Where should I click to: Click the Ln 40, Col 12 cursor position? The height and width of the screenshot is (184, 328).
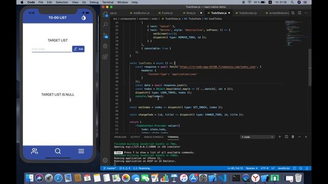[235, 168]
